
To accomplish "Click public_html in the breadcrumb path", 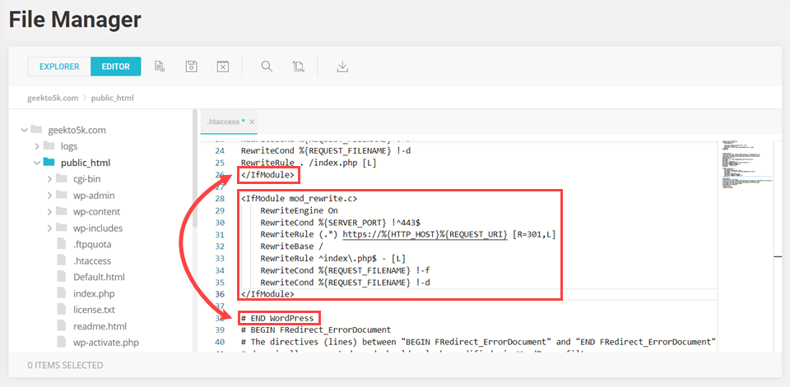I will click(x=112, y=98).
